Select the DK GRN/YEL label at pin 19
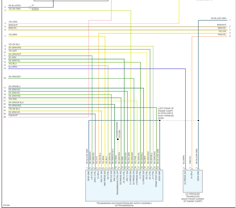236x208 pixels. [x=14, y=93]
